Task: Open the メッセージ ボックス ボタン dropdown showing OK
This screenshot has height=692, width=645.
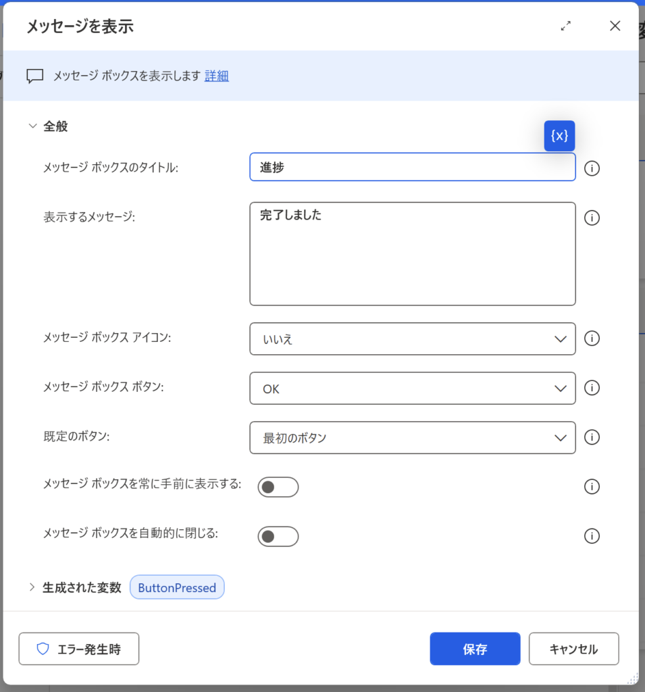Action: (412, 389)
